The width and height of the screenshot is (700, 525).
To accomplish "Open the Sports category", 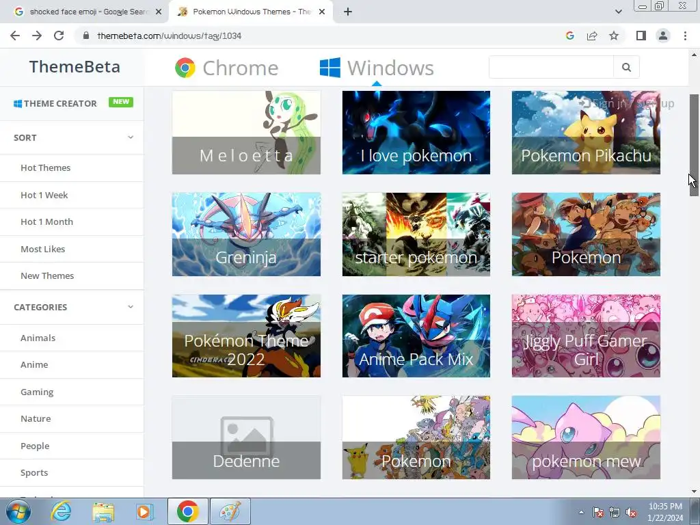I will click(34, 473).
